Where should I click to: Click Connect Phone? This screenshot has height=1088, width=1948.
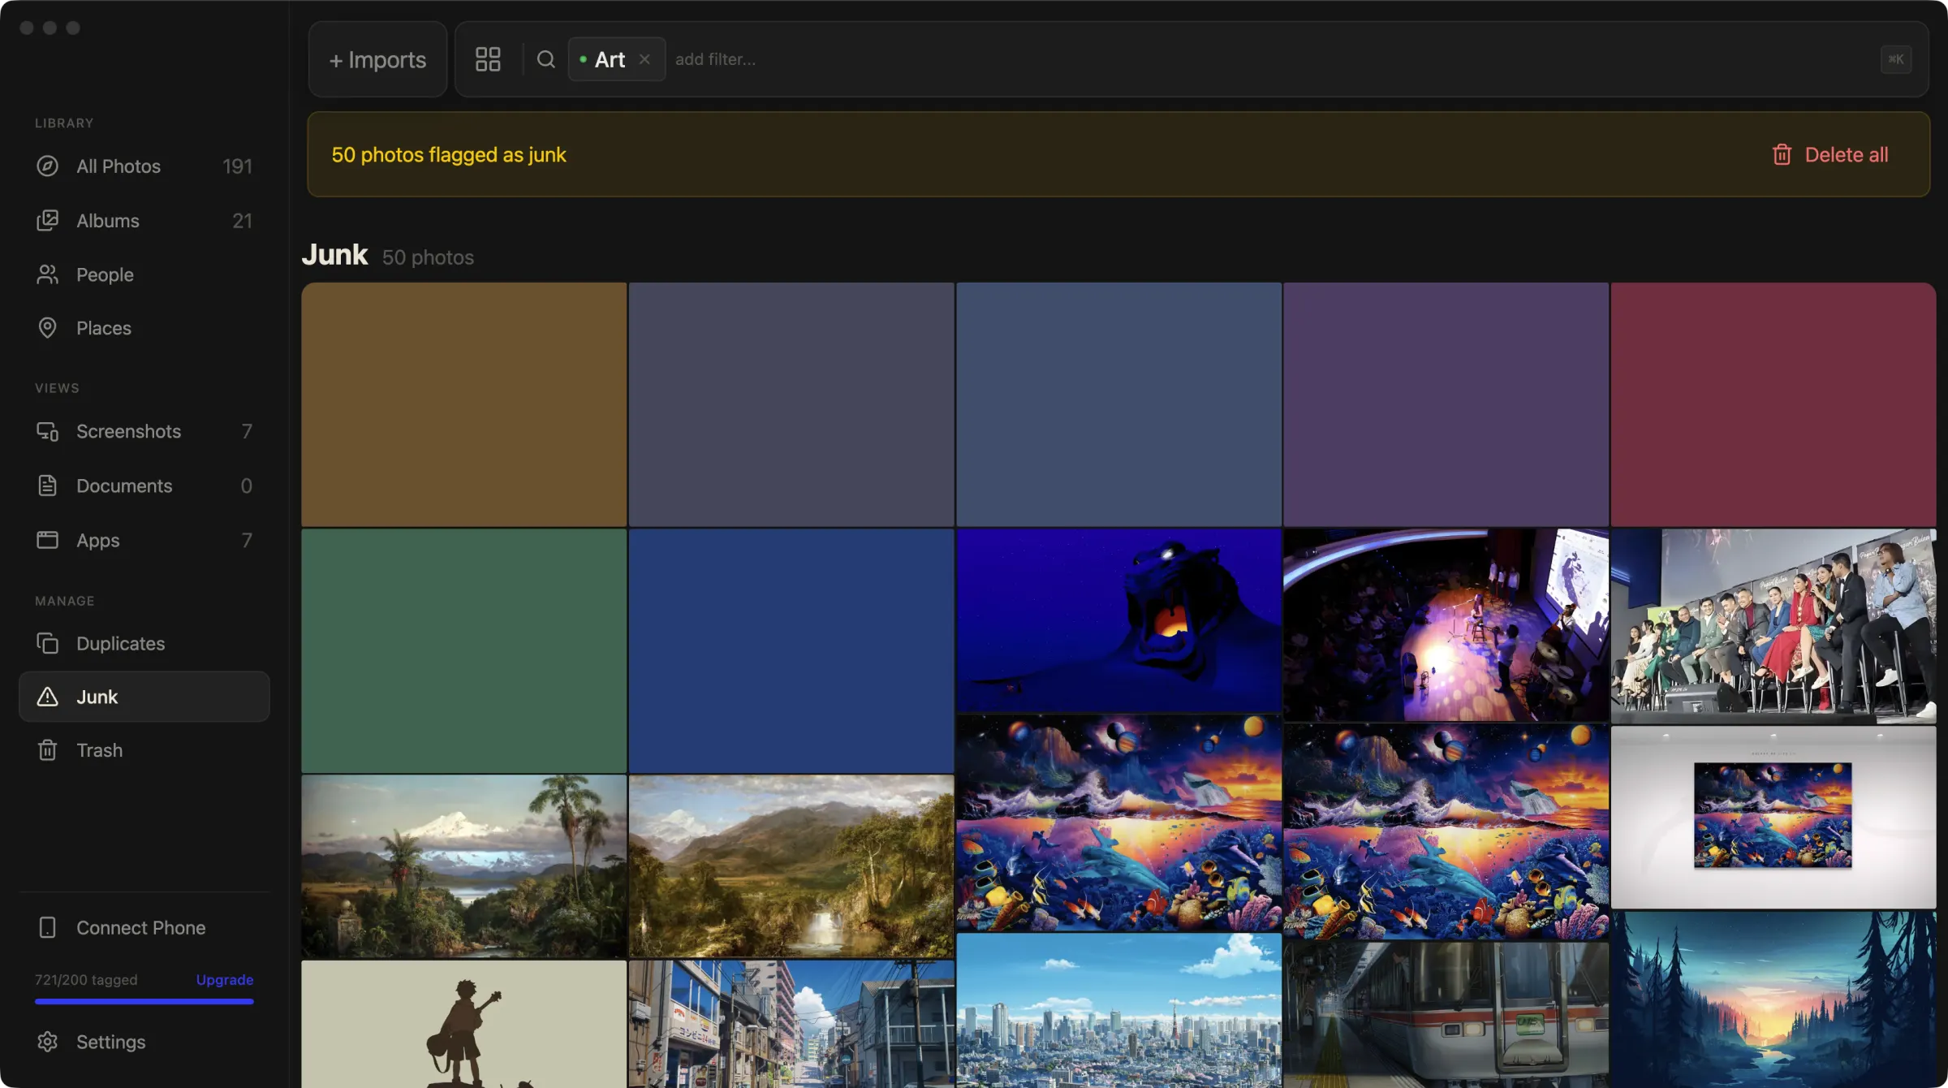[144, 927]
